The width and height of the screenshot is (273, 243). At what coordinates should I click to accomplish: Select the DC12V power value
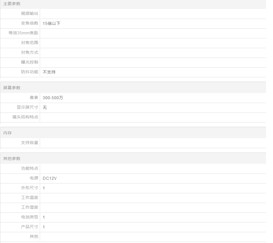50,178
